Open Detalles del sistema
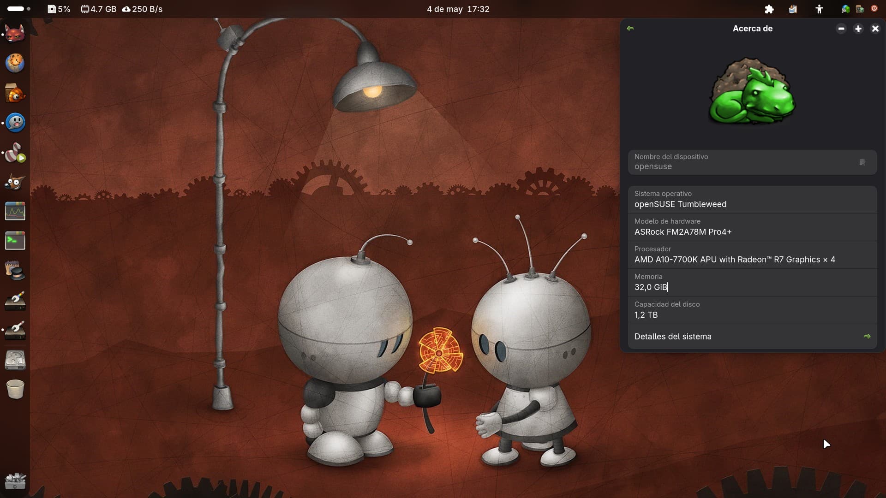886x498 pixels. tap(673, 337)
